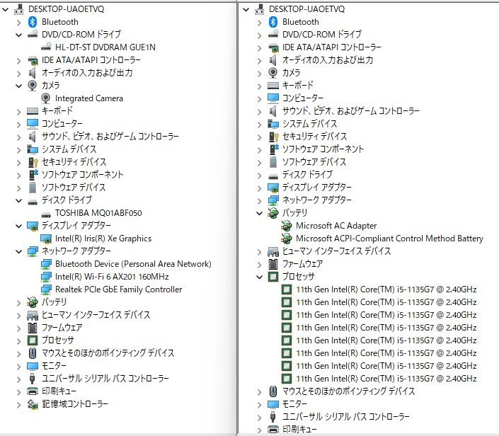Select Integrated Camera device entry
Image resolution: width=499 pixels, height=436 pixels.
click(x=88, y=98)
